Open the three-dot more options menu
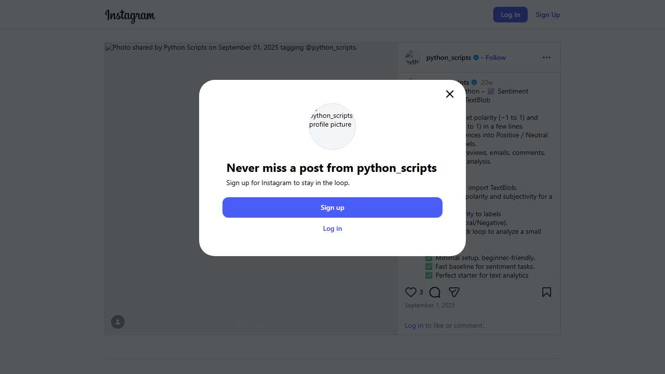 click(547, 57)
